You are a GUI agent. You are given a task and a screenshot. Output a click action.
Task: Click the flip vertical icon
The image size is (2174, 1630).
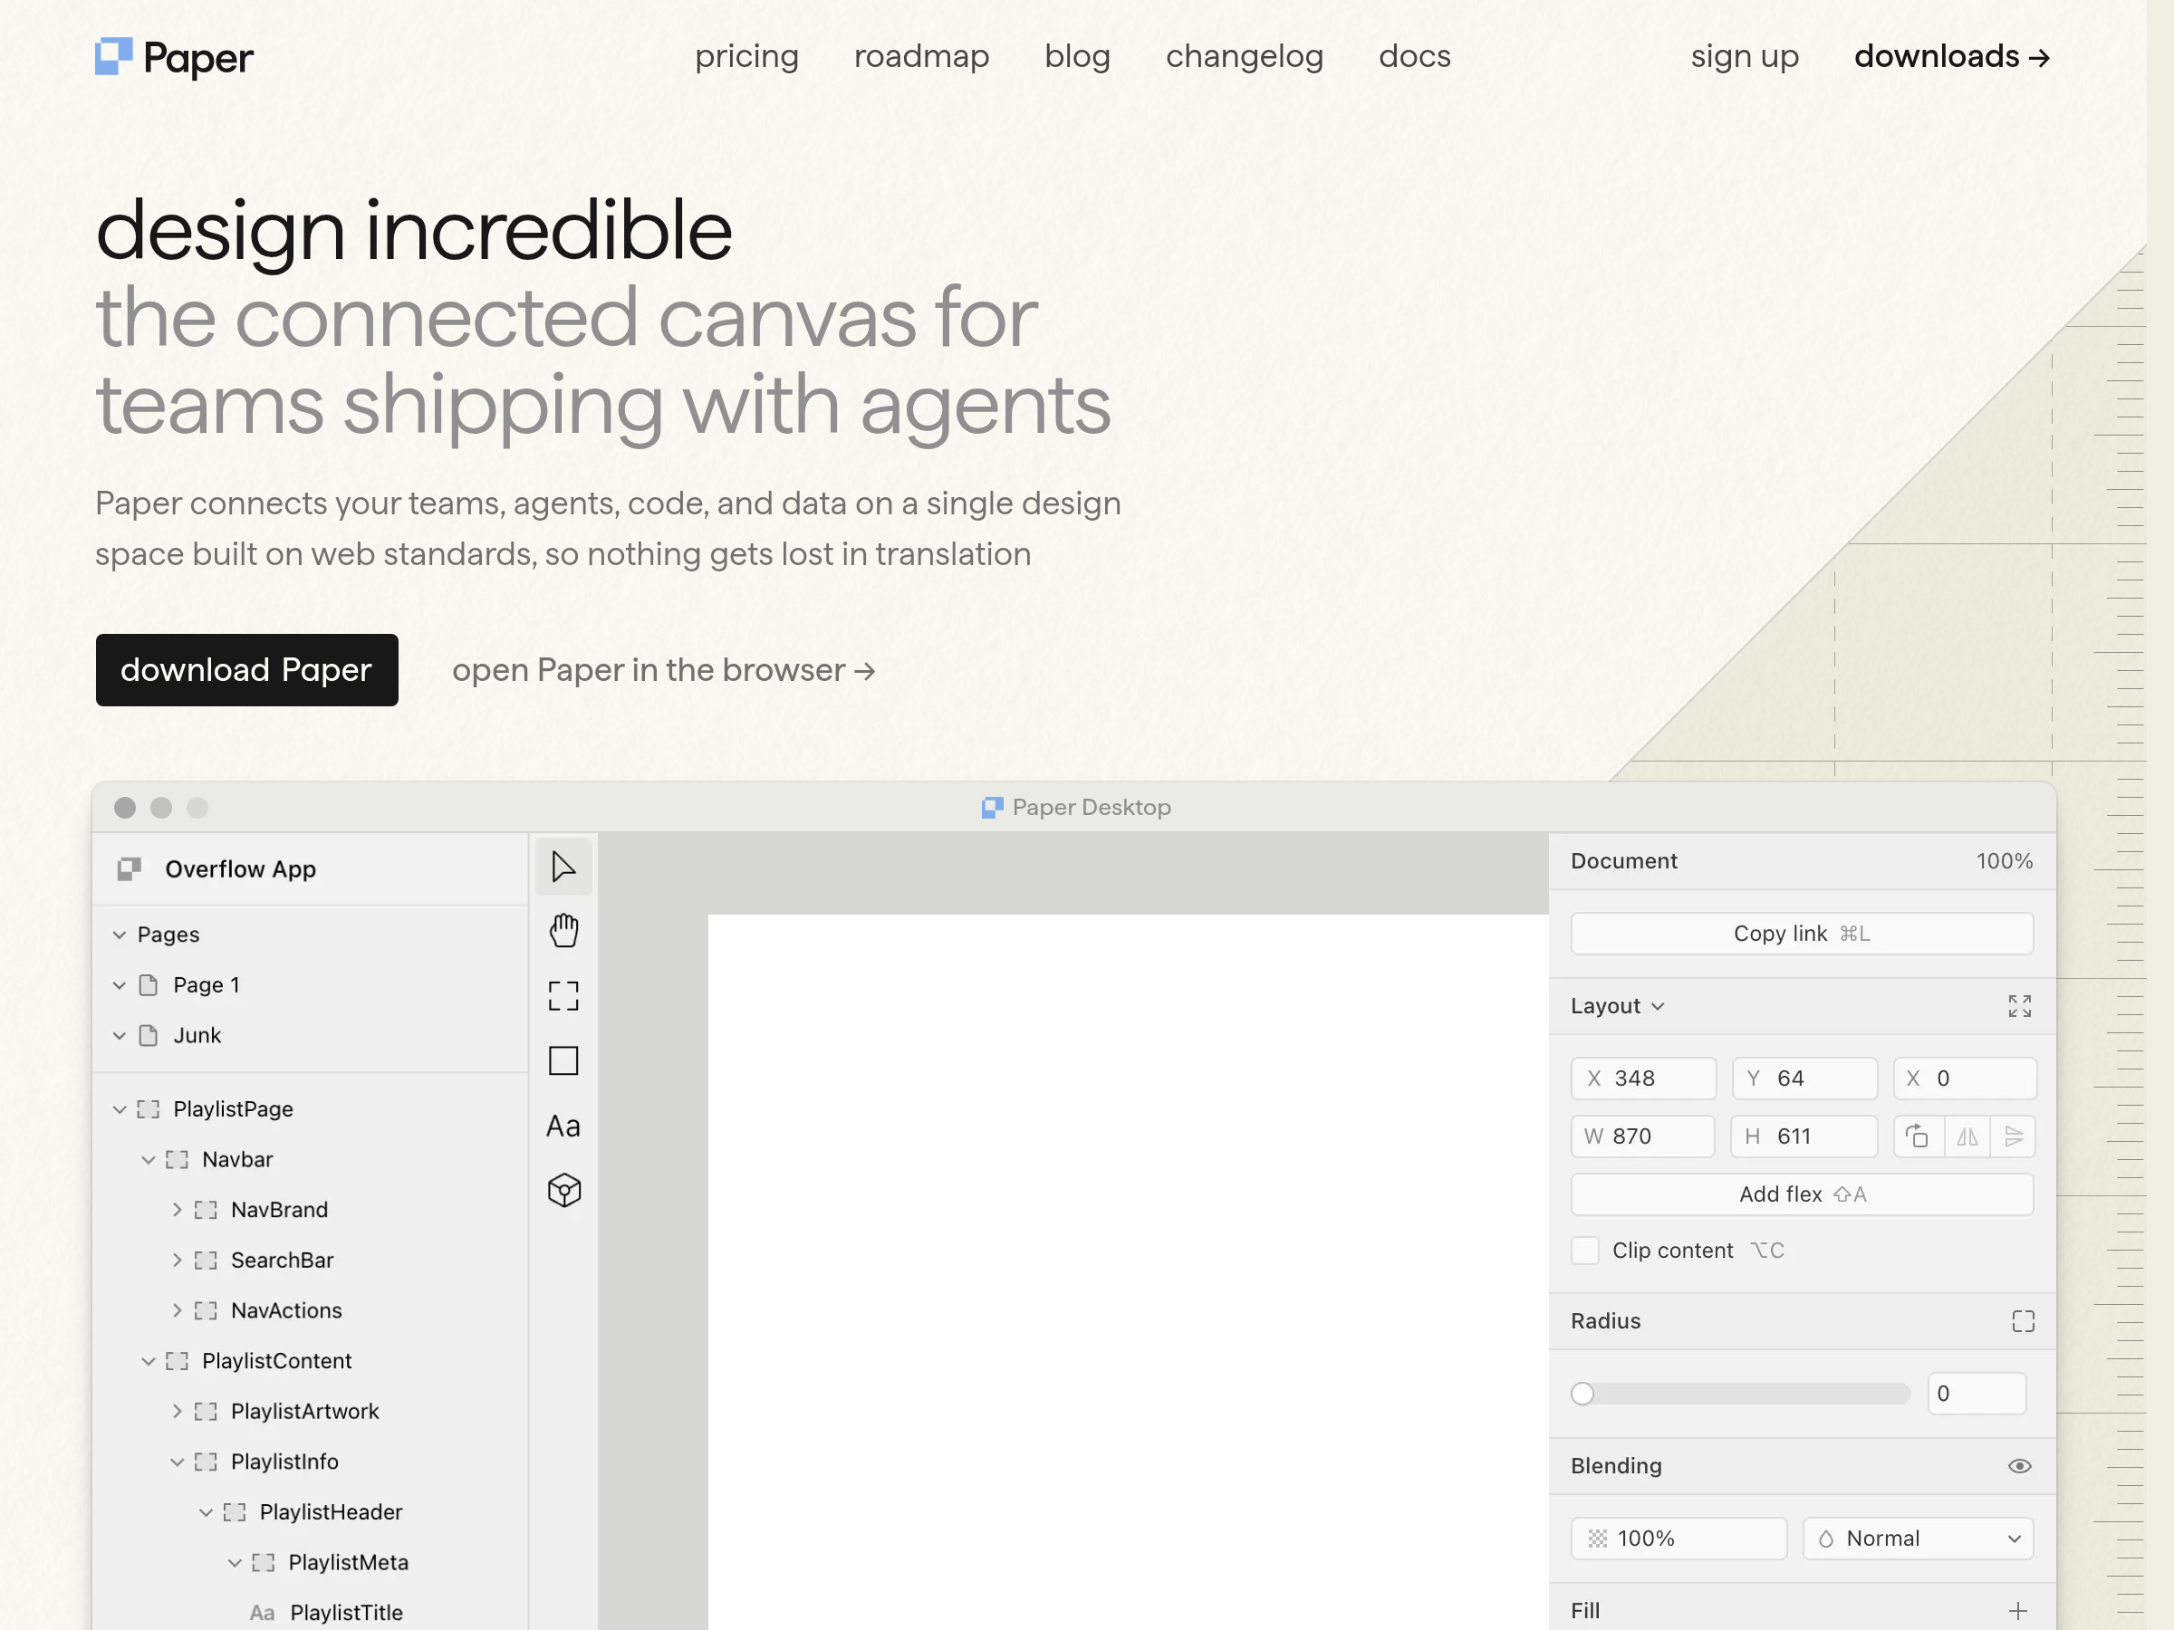click(x=2013, y=1136)
